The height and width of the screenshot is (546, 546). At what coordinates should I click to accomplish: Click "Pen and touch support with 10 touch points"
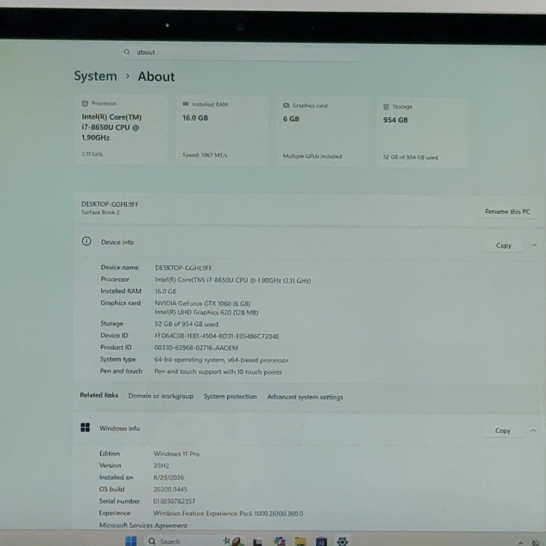click(x=218, y=372)
